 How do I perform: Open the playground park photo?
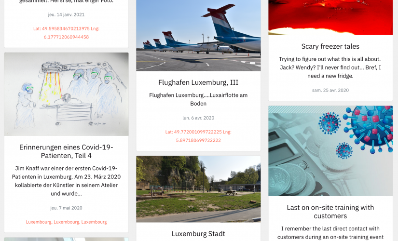pyautogui.click(x=198, y=189)
